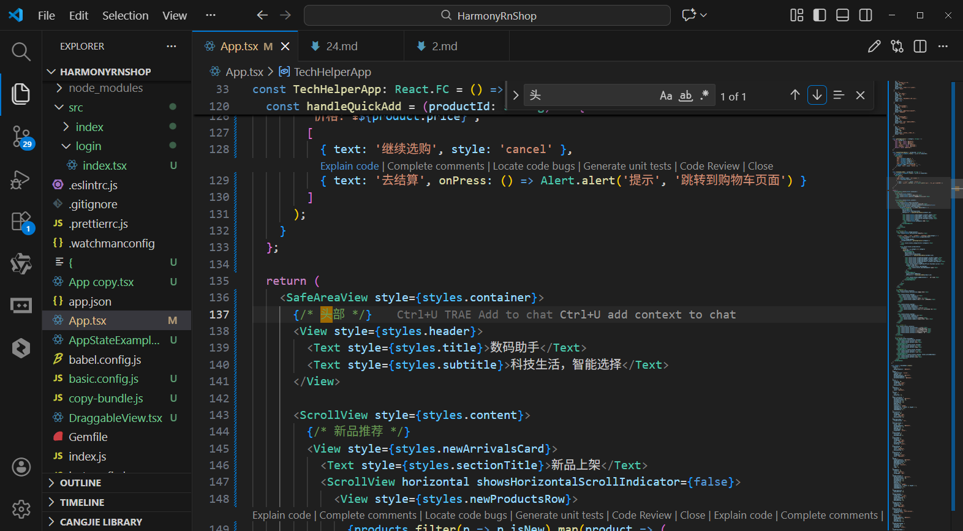Go to next match arrow
This screenshot has width=963, height=531.
click(x=817, y=95)
